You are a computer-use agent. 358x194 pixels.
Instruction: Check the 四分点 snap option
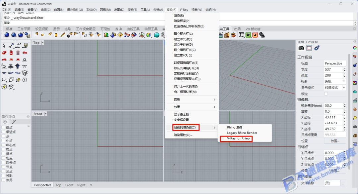point(3,163)
